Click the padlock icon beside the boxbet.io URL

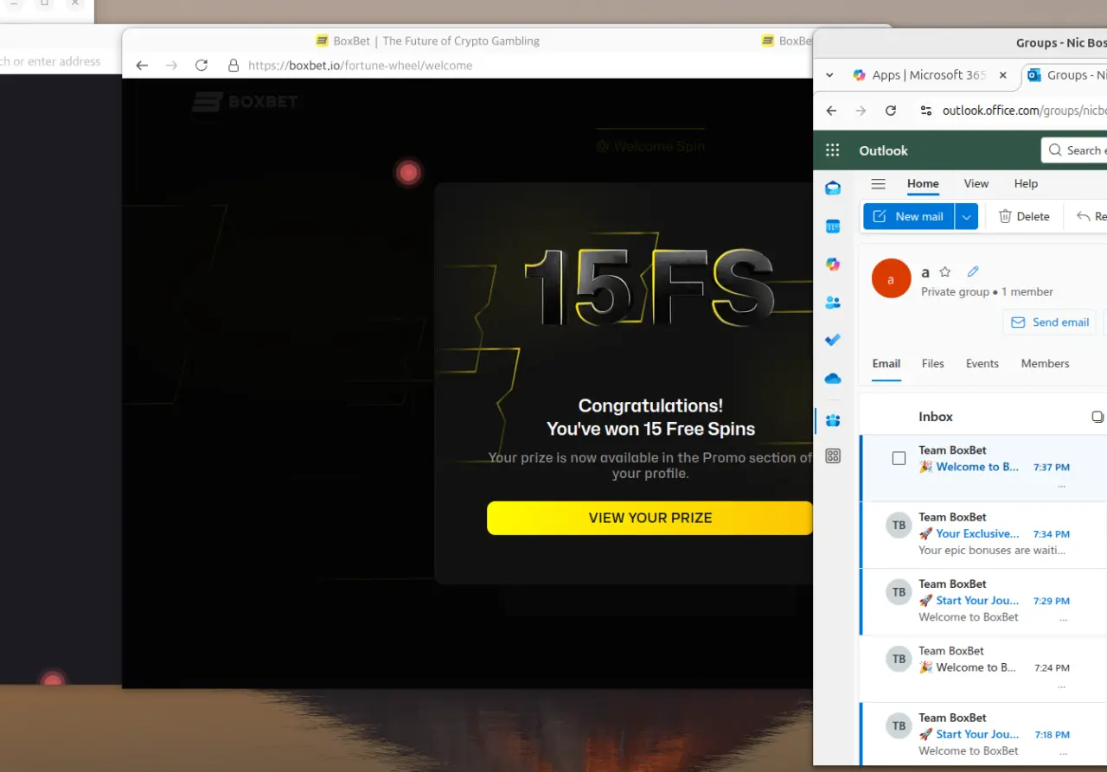pyautogui.click(x=233, y=65)
